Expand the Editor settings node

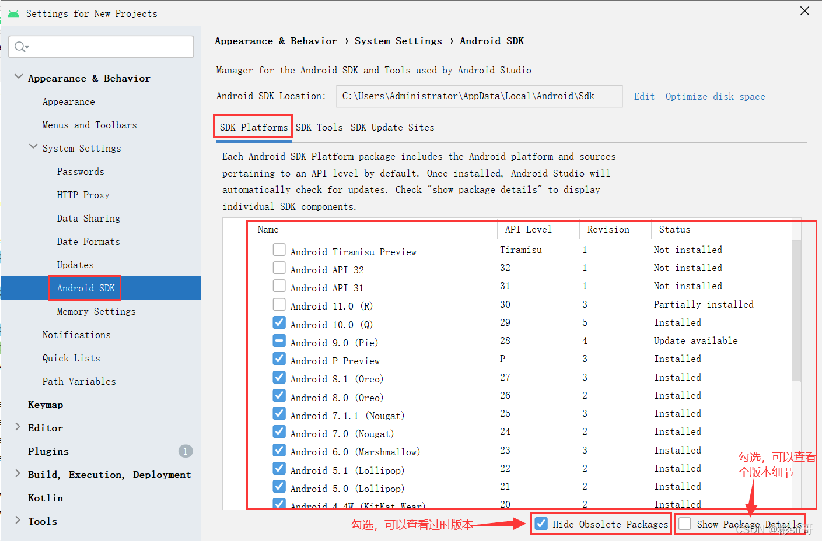pyautogui.click(x=18, y=427)
